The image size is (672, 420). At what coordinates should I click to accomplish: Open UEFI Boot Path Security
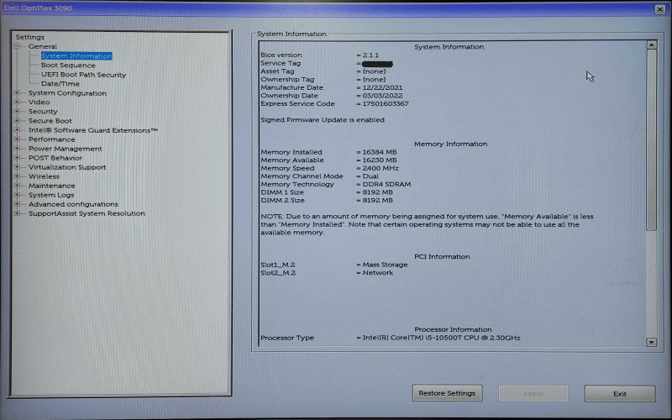tap(83, 75)
